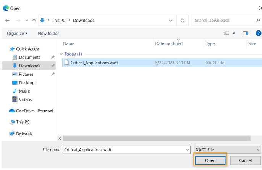Viewport: 262px width, 170px height.
Task: Sort files by Date modified column
Action: click(169, 44)
